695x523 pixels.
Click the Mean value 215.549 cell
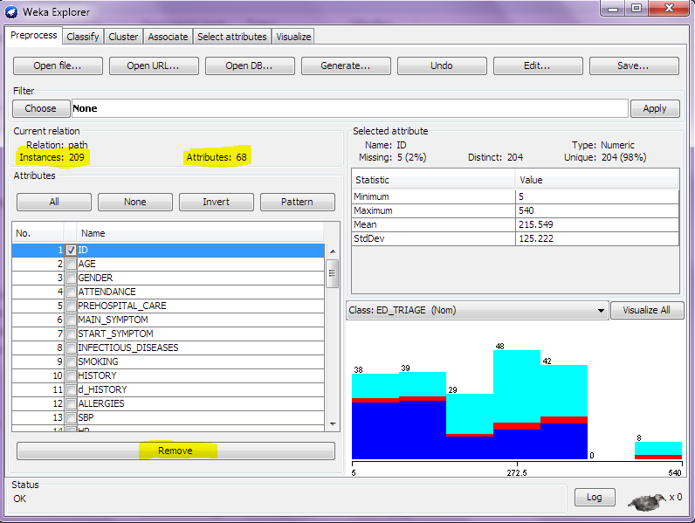[x=597, y=224]
